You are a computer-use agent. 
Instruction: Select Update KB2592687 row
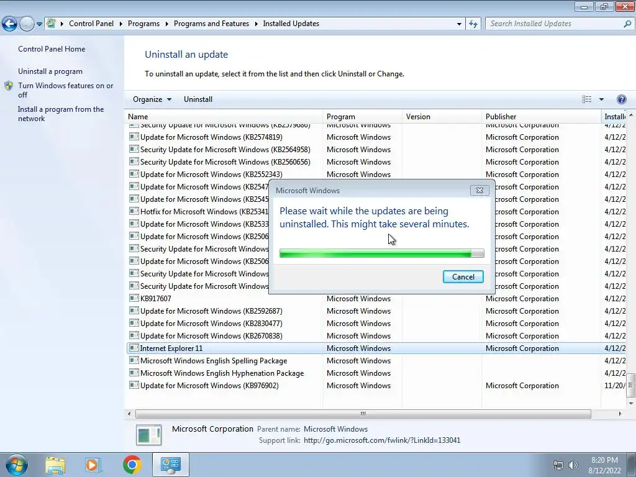(376, 311)
